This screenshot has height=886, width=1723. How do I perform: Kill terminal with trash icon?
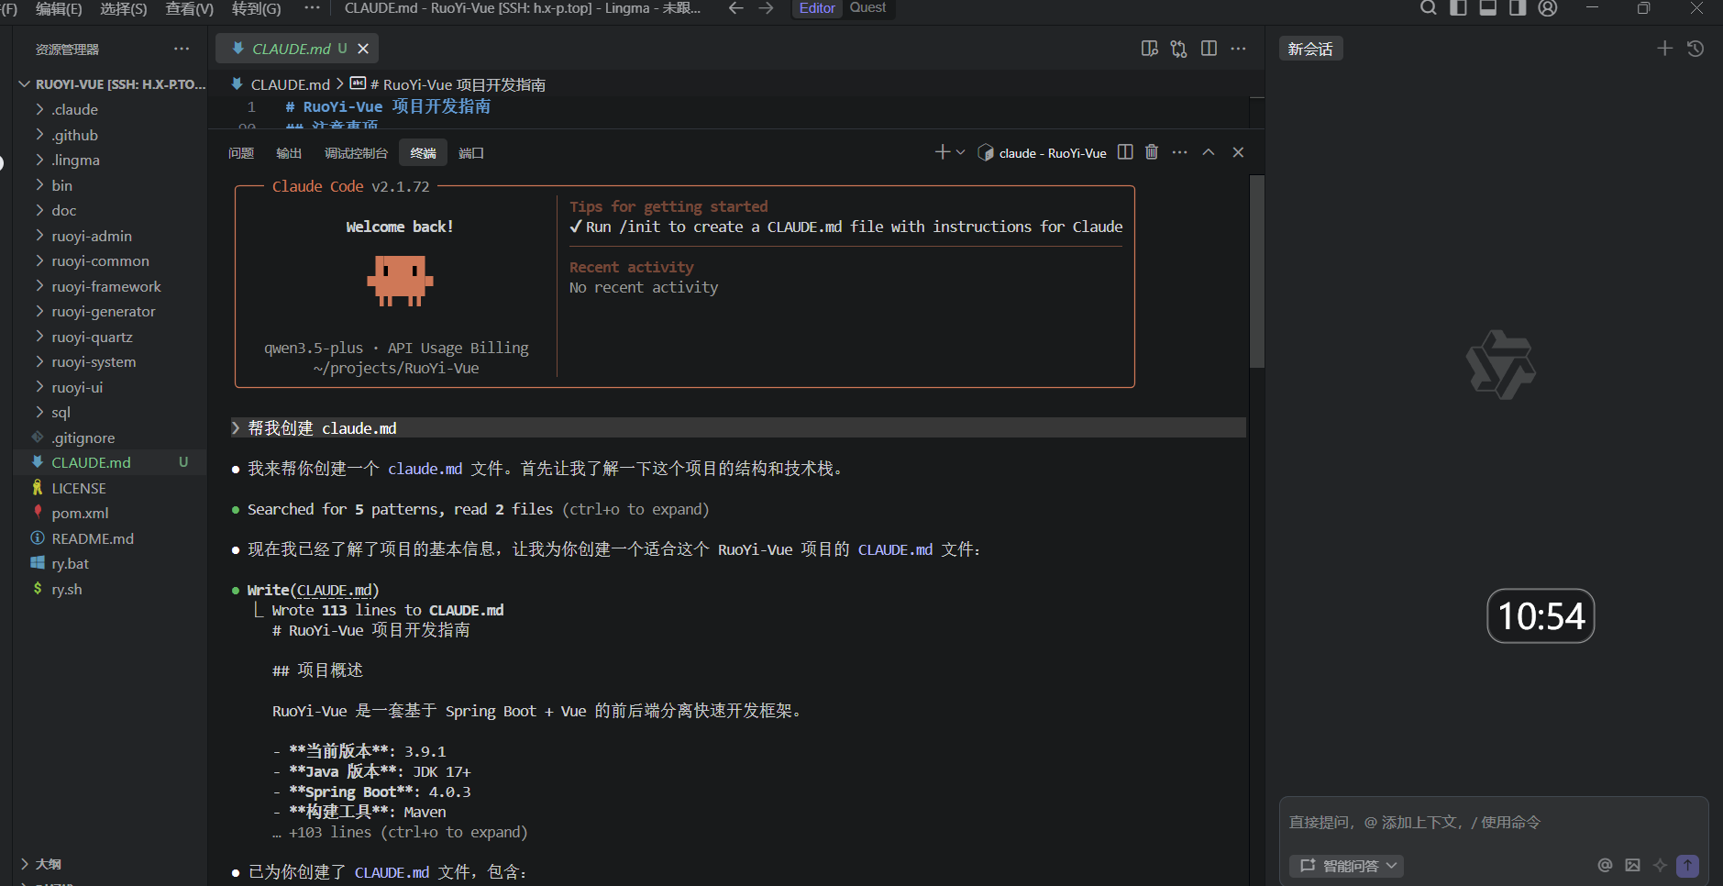click(1152, 152)
